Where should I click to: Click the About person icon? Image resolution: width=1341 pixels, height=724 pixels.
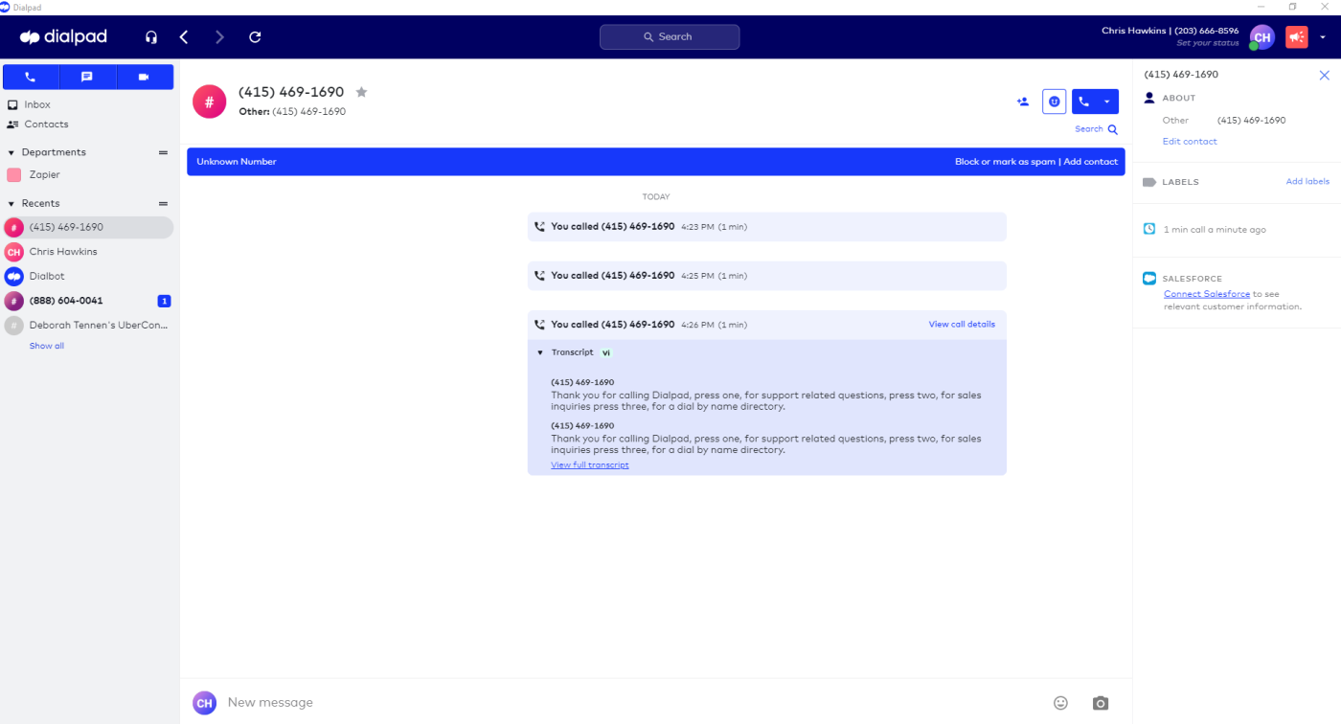click(1149, 98)
